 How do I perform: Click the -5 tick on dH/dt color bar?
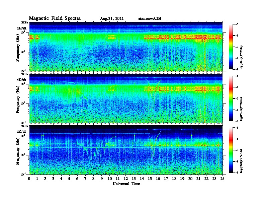tap(237, 24)
